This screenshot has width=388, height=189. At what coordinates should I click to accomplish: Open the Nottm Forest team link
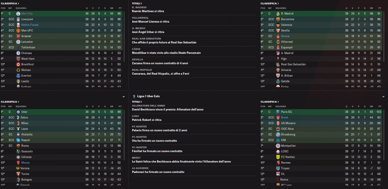coord(30,25)
